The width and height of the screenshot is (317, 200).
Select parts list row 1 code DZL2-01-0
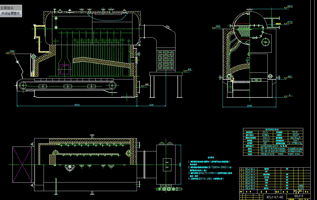250,188
